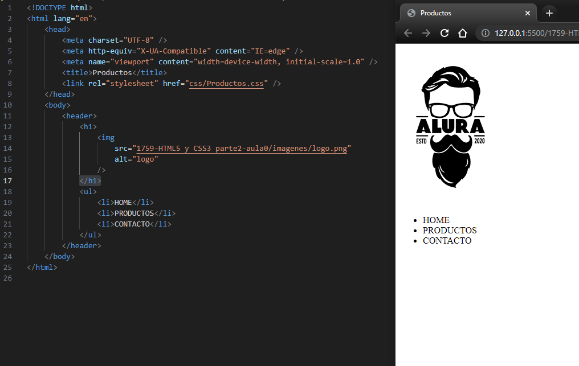Screen dimensions: 579x366
Task: Click the HOME list item on the page
Action: coord(436,220)
